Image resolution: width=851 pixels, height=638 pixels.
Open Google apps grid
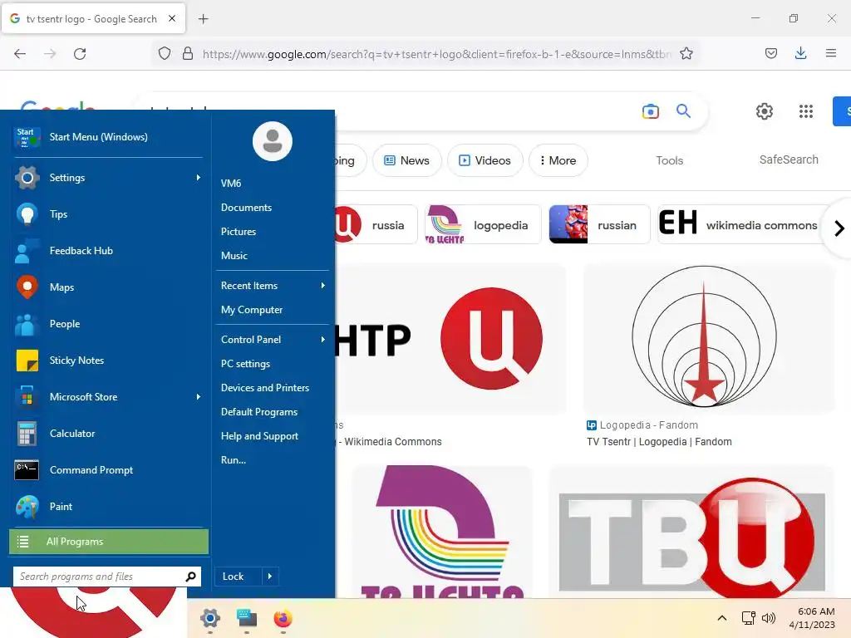[x=806, y=111]
